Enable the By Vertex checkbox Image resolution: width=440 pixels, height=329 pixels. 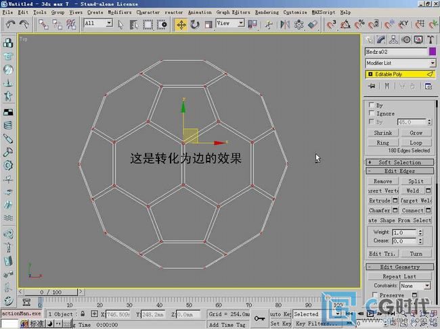click(x=372, y=105)
